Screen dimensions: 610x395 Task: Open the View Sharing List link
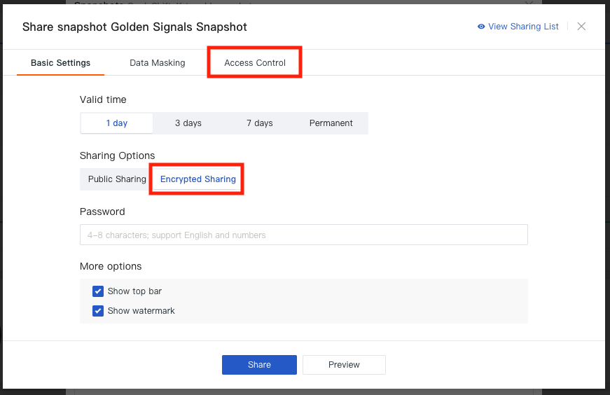click(x=523, y=27)
